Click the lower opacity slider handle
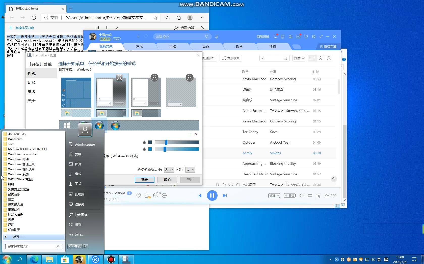 click(165, 149)
